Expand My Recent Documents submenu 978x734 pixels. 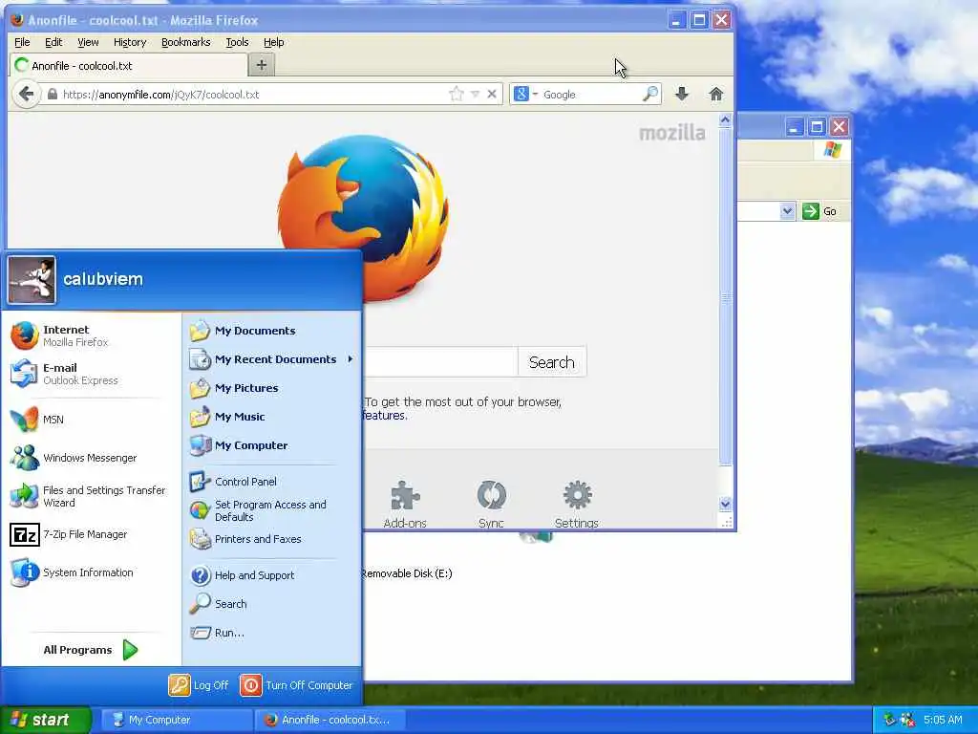click(272, 359)
